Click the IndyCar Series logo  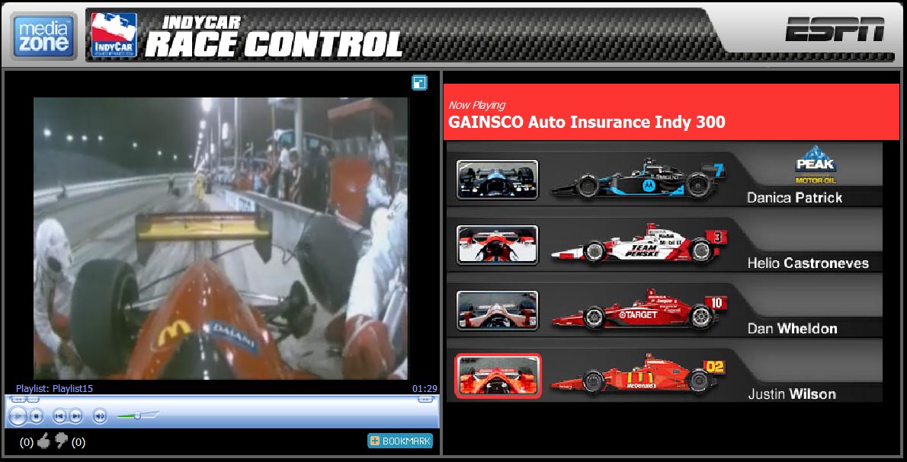114,35
